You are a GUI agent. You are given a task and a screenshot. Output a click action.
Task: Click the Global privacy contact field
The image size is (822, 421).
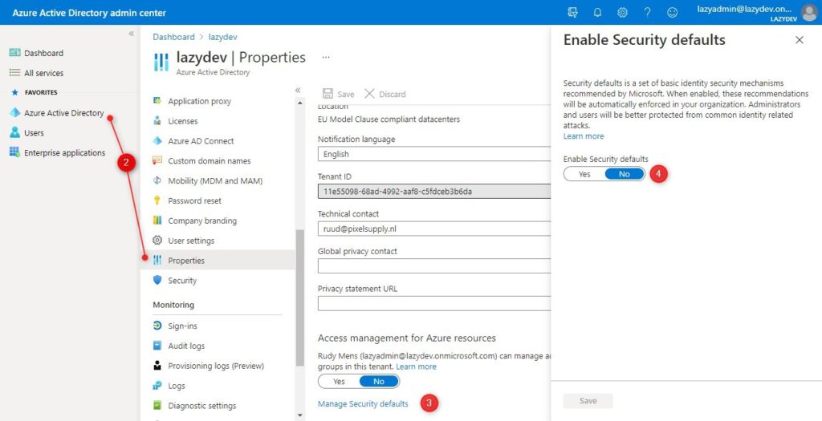pos(434,266)
